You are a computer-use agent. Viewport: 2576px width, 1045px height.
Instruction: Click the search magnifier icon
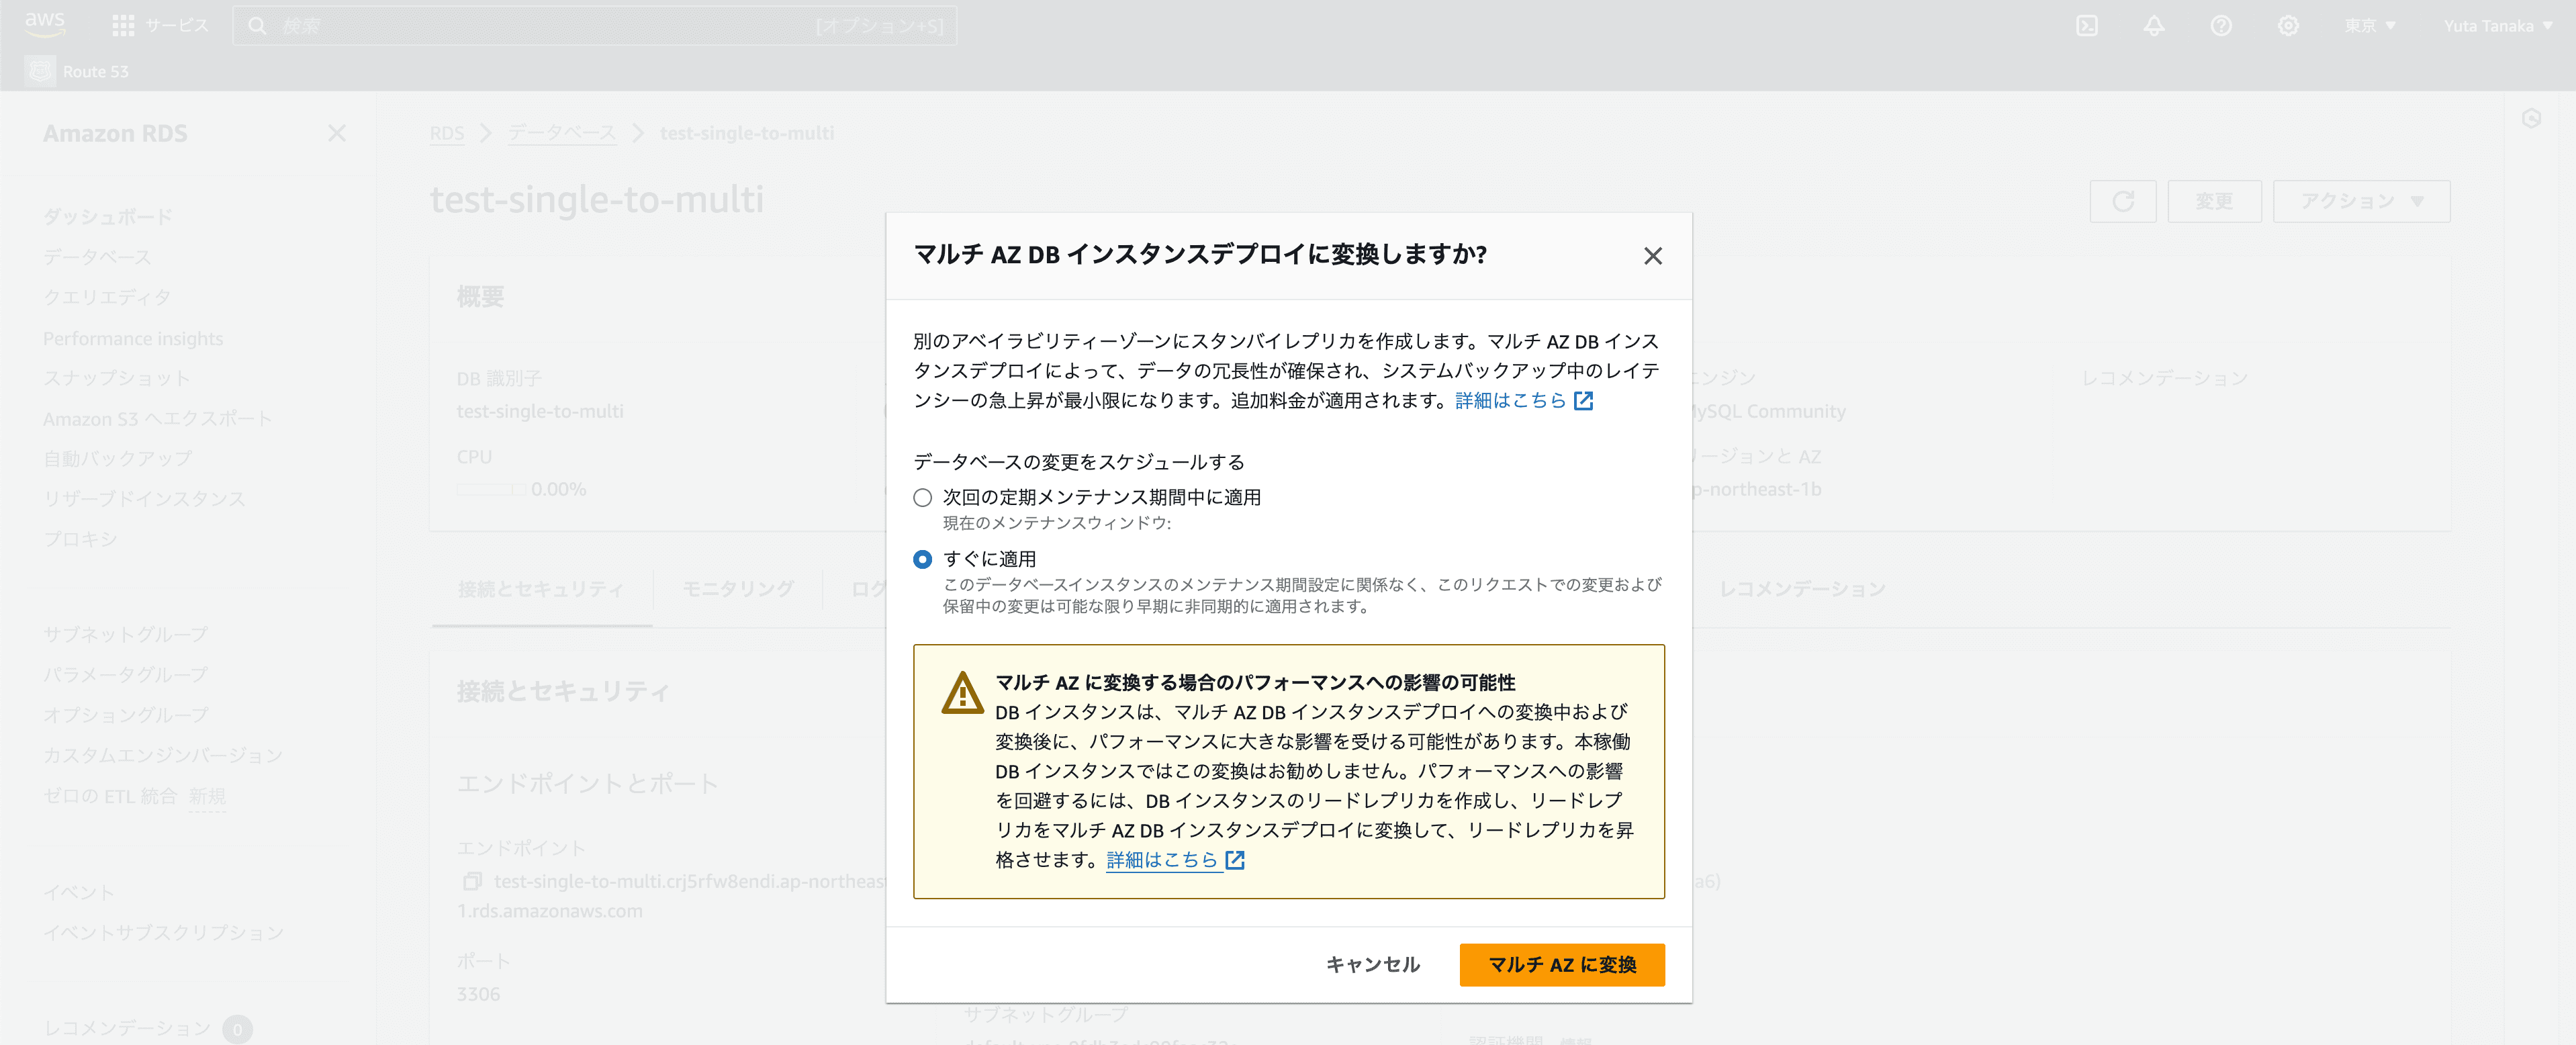257,26
